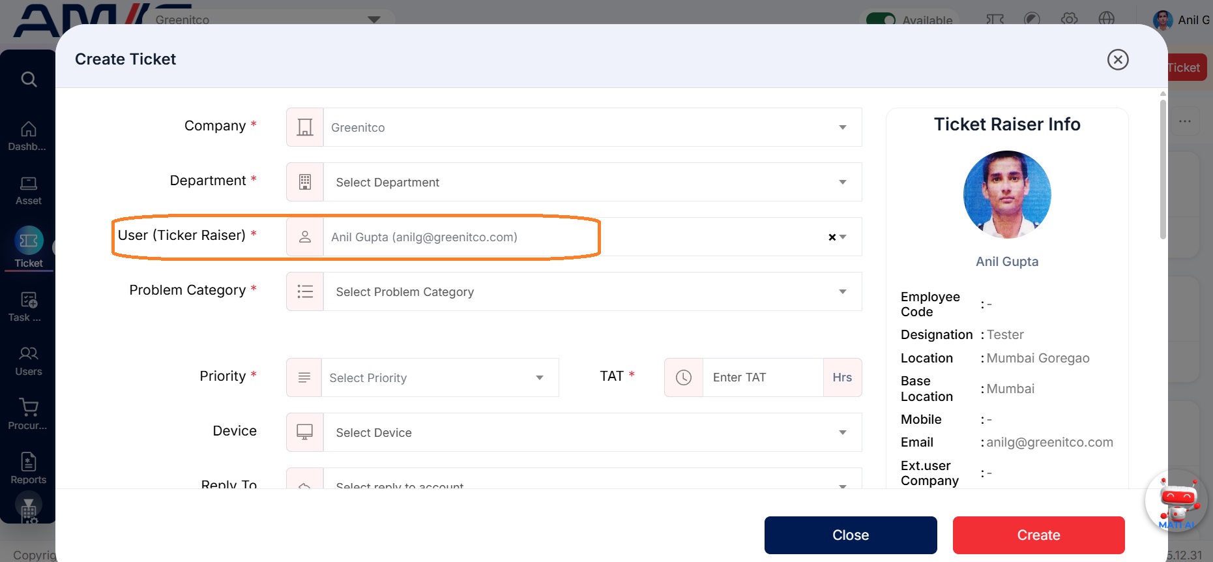Open the Greenitco company switcher in the header
Screen dimensions: 1213x562
tap(267, 20)
